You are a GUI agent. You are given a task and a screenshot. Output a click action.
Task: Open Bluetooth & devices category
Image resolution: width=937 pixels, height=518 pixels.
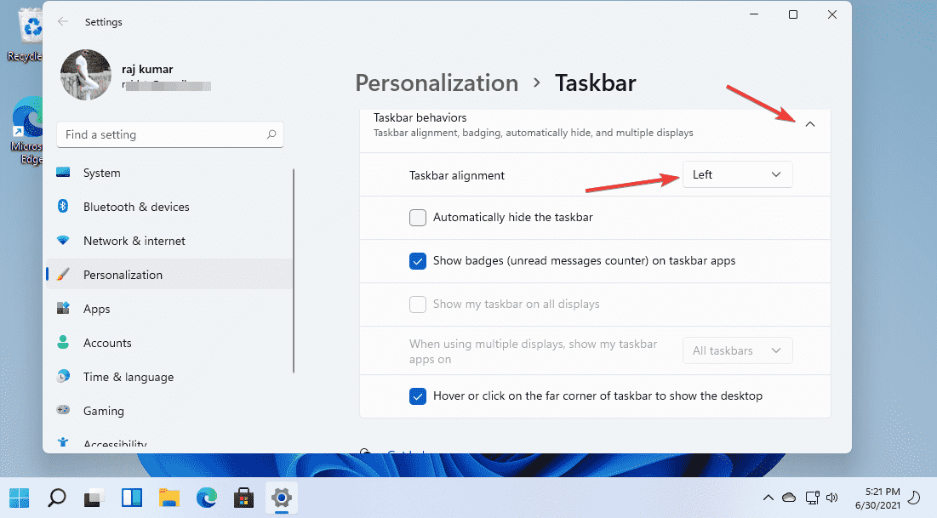(x=169, y=207)
